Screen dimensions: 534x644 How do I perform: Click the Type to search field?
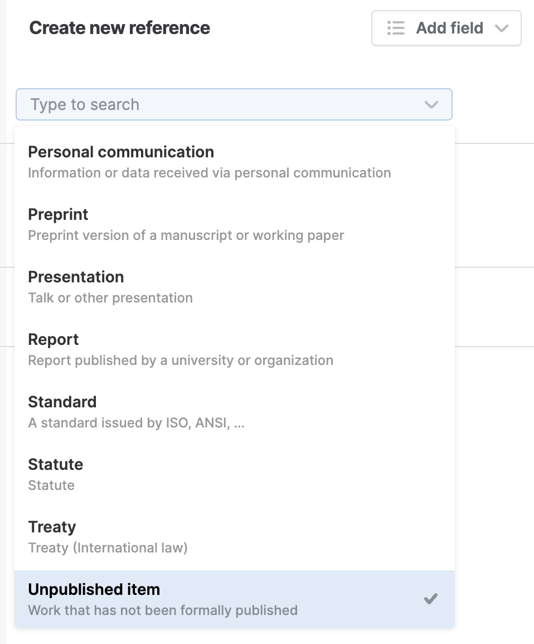click(x=223, y=104)
